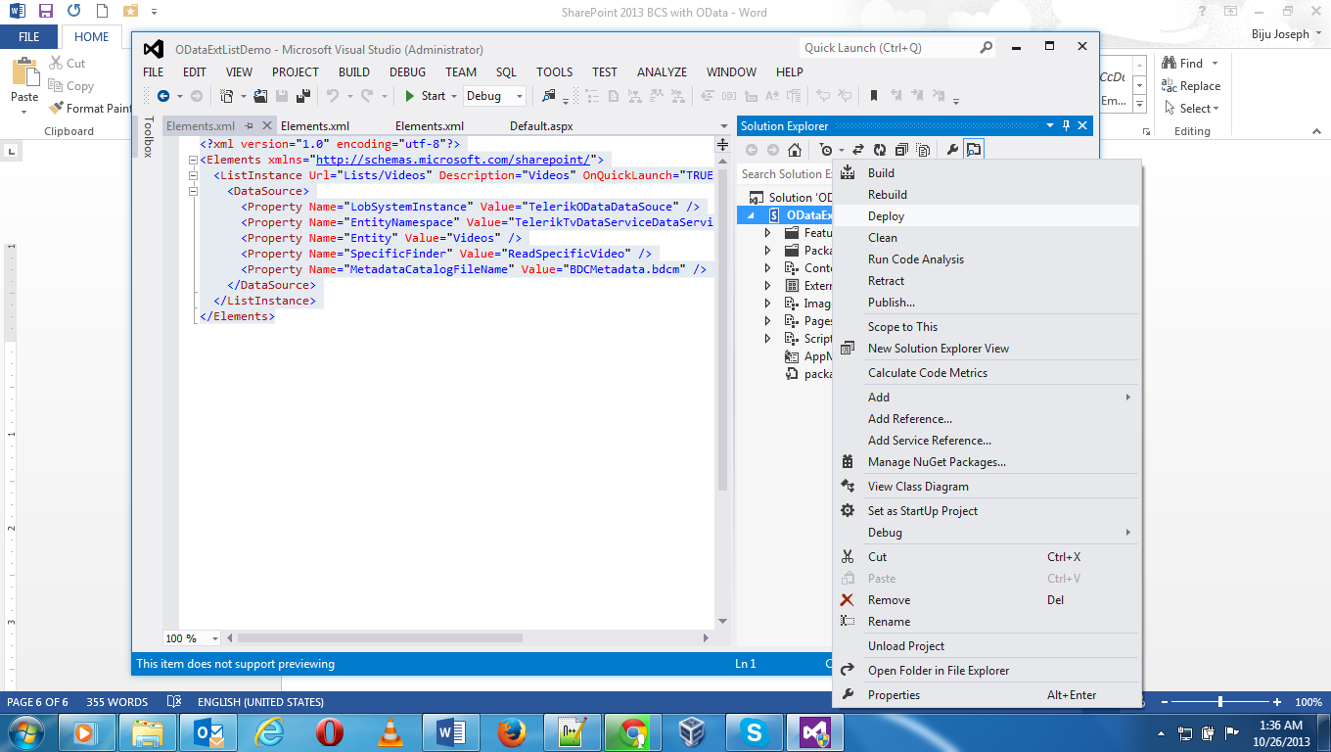Click Word's zoom slider in status bar
Viewport: 1331px width, 752px height.
tap(1220, 702)
